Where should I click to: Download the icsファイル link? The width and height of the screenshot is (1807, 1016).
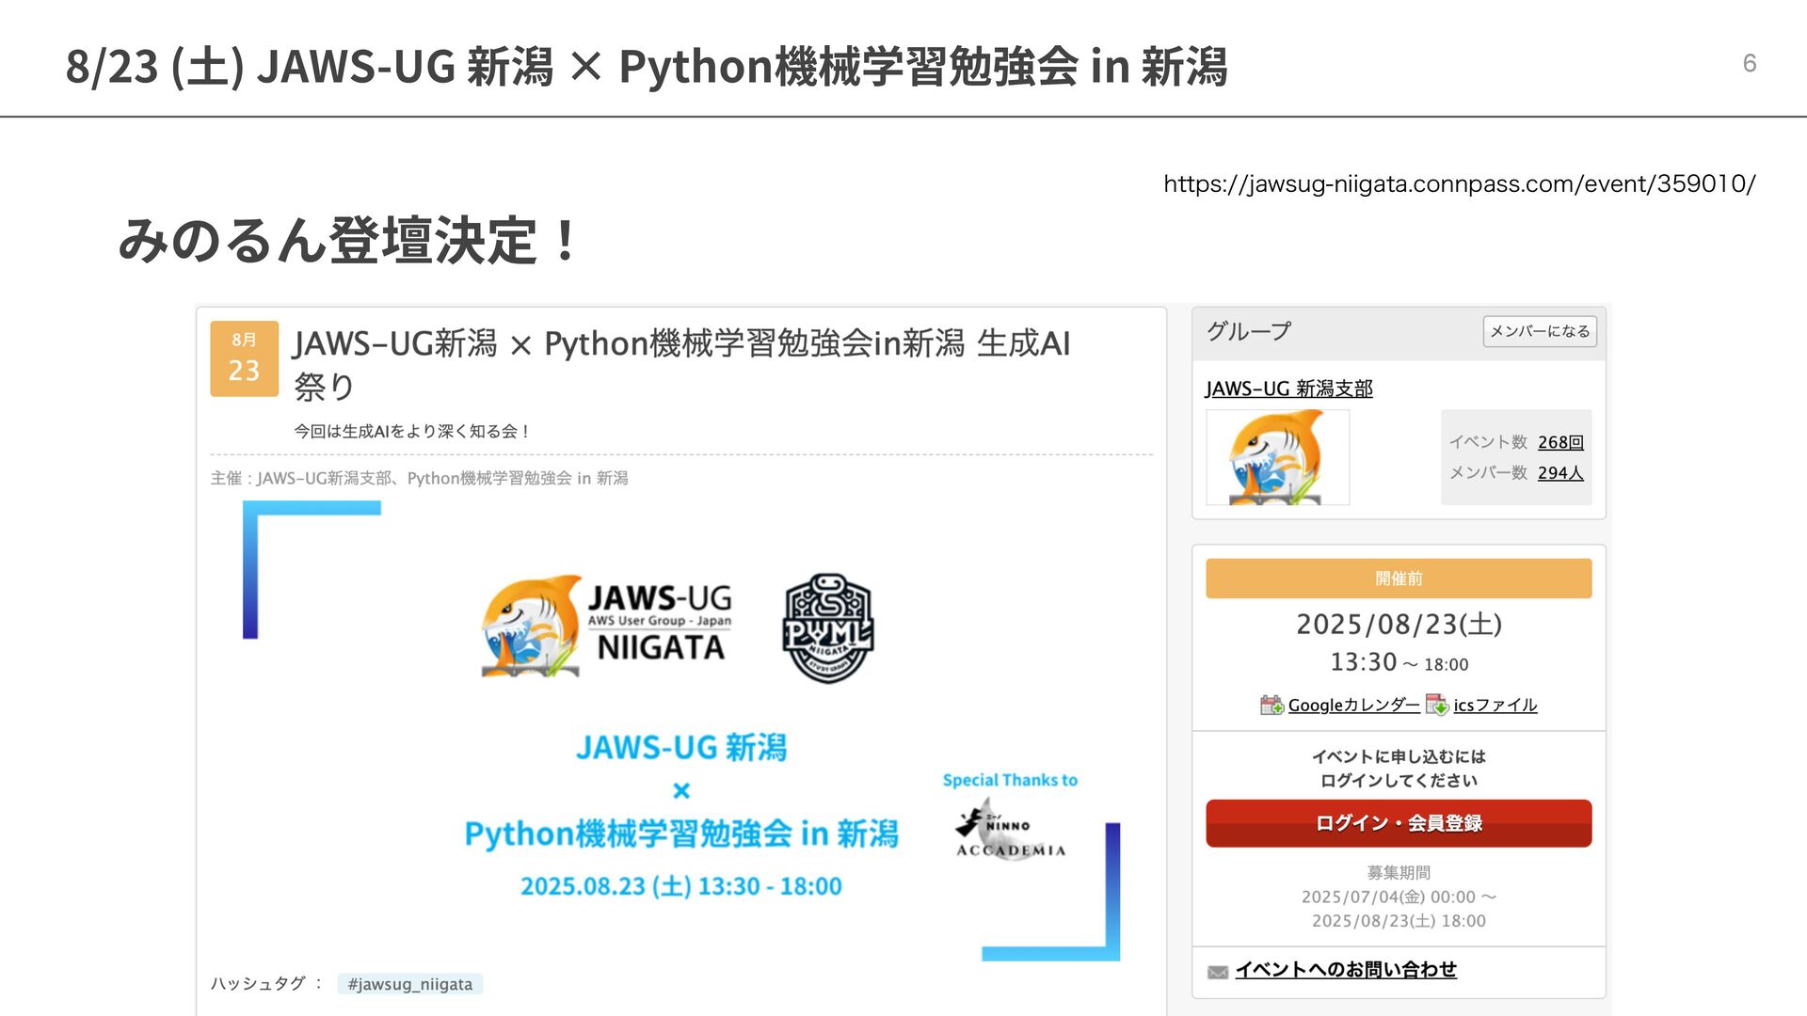[1495, 705]
